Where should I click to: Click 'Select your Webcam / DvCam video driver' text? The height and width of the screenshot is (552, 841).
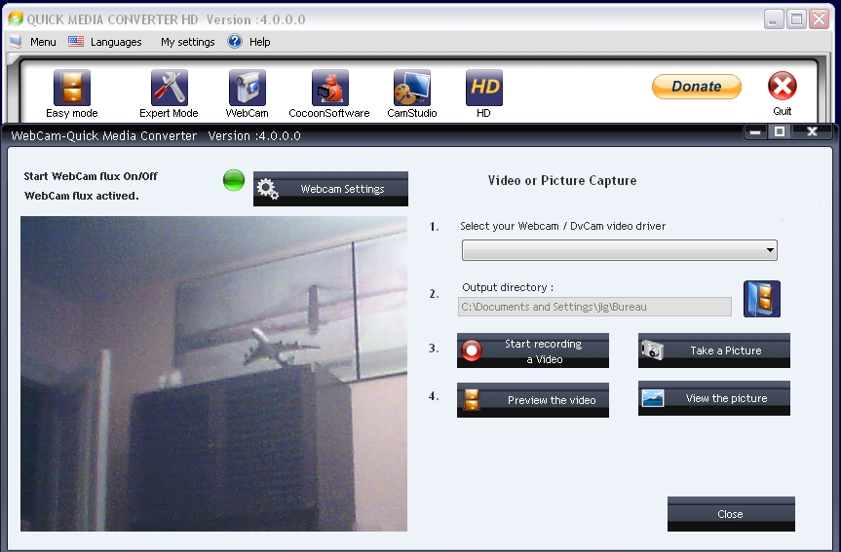pos(562,226)
